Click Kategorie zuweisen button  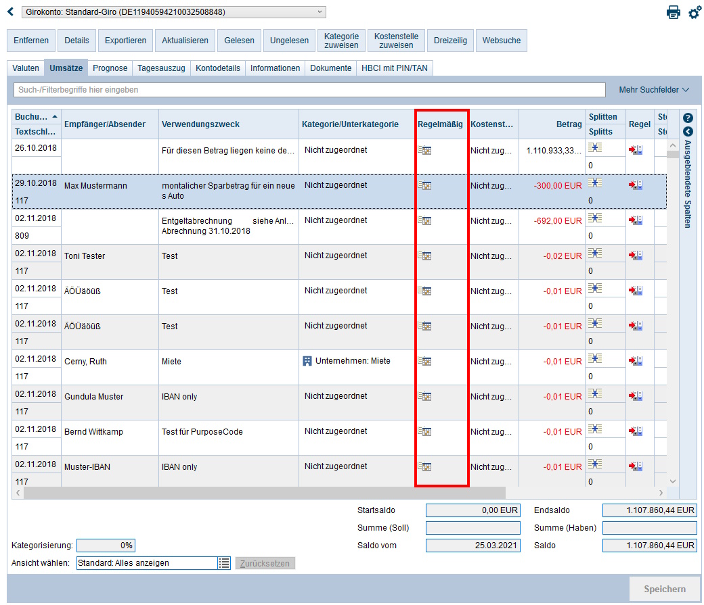(x=341, y=41)
